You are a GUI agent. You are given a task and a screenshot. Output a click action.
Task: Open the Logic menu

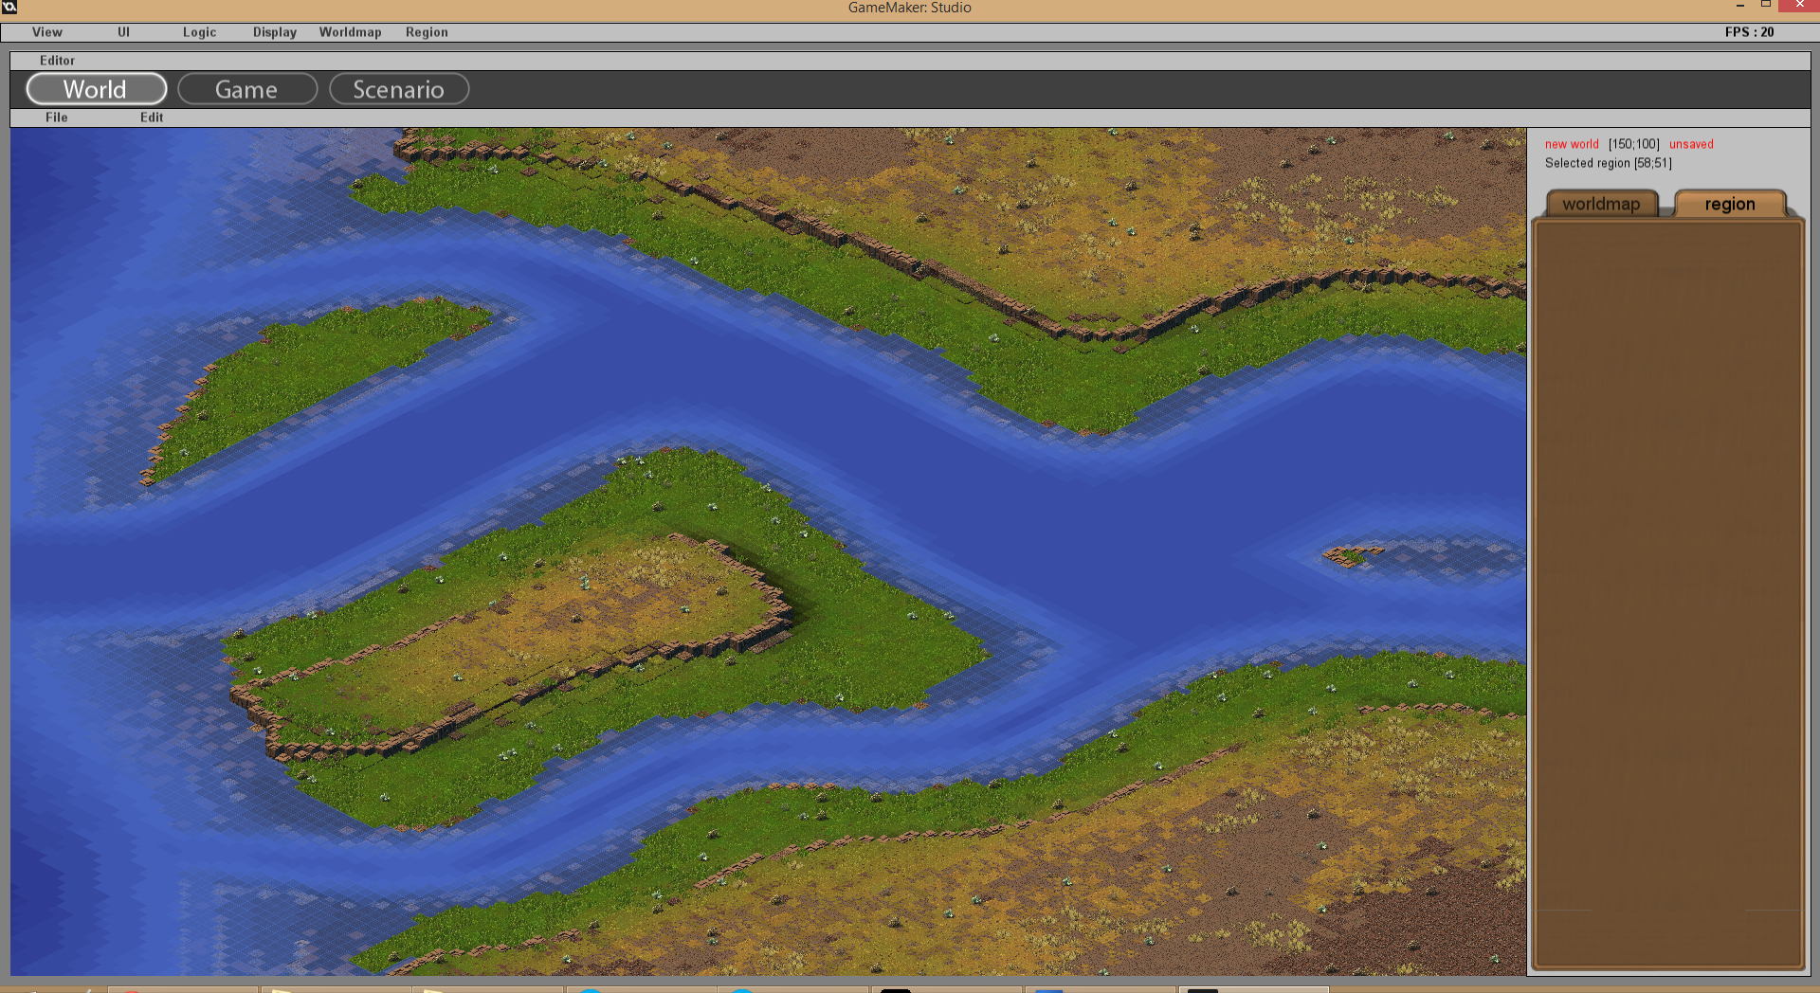pos(199,32)
